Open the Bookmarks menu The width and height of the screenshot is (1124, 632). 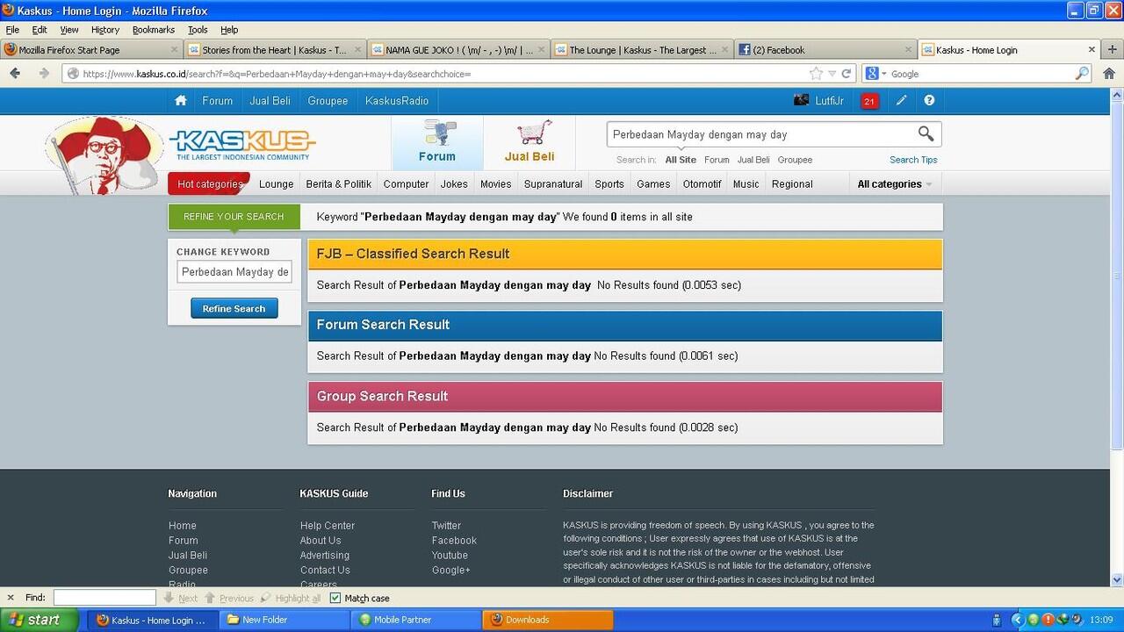pyautogui.click(x=154, y=29)
